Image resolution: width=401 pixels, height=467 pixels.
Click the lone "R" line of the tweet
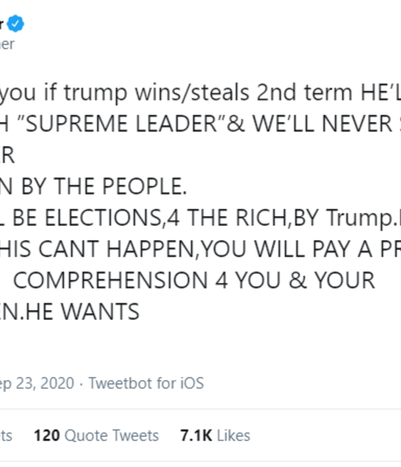7,156
